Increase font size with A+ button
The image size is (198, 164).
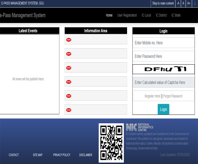(189, 3)
